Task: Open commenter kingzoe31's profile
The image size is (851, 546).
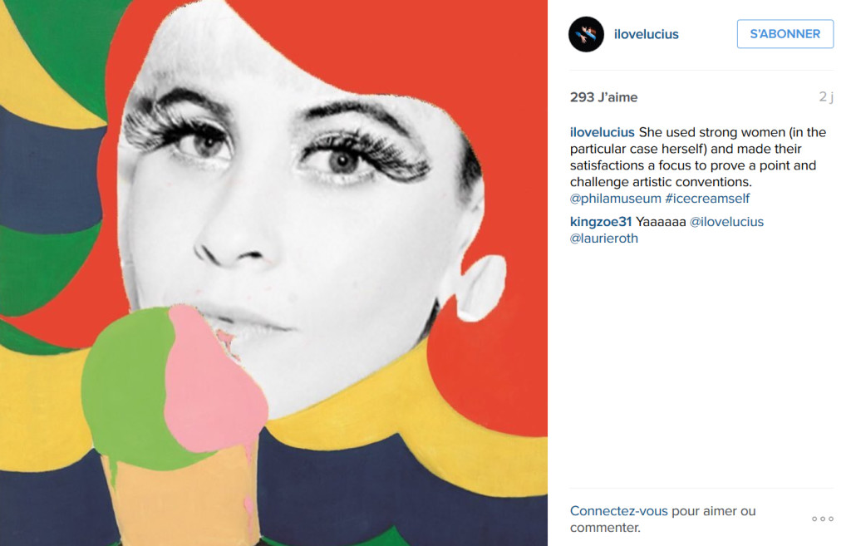Action: [x=601, y=222]
